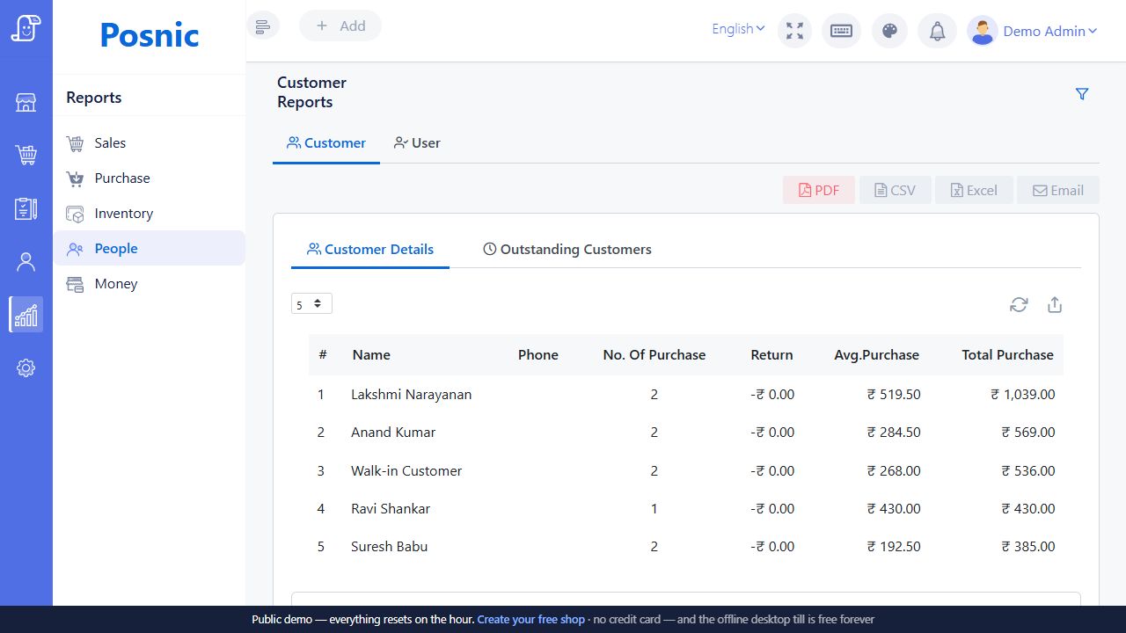Click the ₹ 569.00 total value
1126x633 pixels.
1028,432
